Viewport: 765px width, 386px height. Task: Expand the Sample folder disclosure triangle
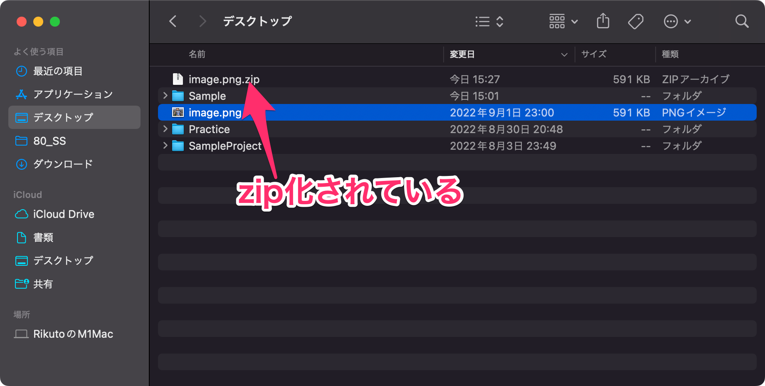click(165, 96)
